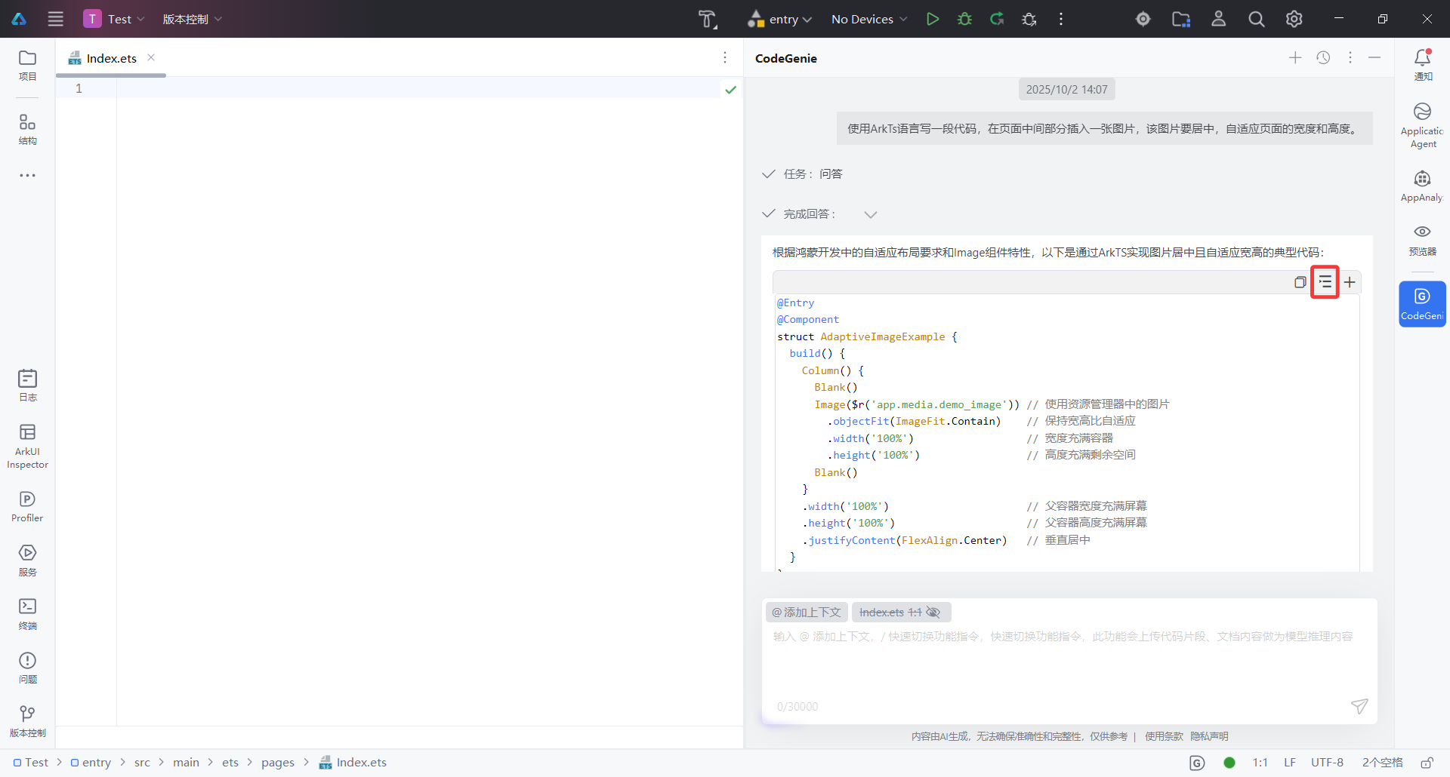Toggle read-only lock in status bar

click(1427, 763)
